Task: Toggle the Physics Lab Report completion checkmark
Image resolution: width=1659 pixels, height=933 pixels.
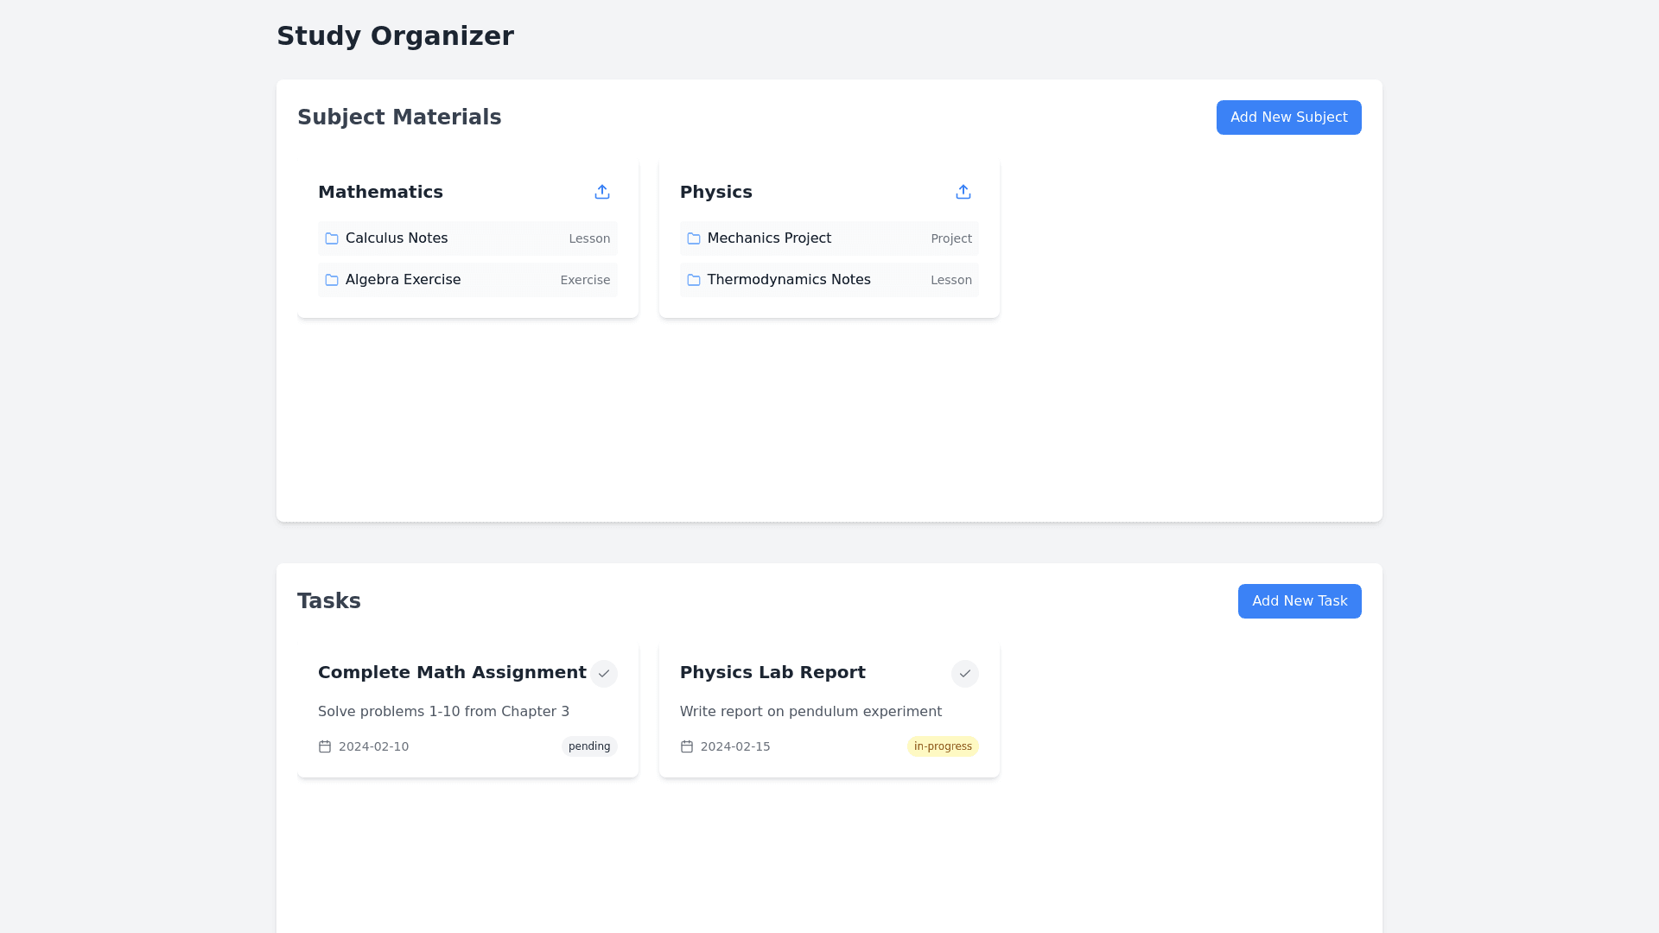Action: [x=965, y=674]
